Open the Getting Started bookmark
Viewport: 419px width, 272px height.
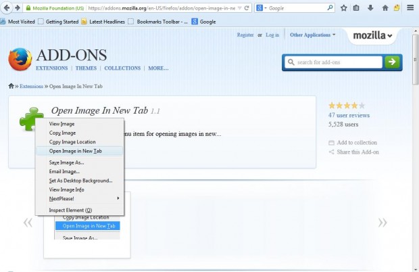[x=58, y=22]
